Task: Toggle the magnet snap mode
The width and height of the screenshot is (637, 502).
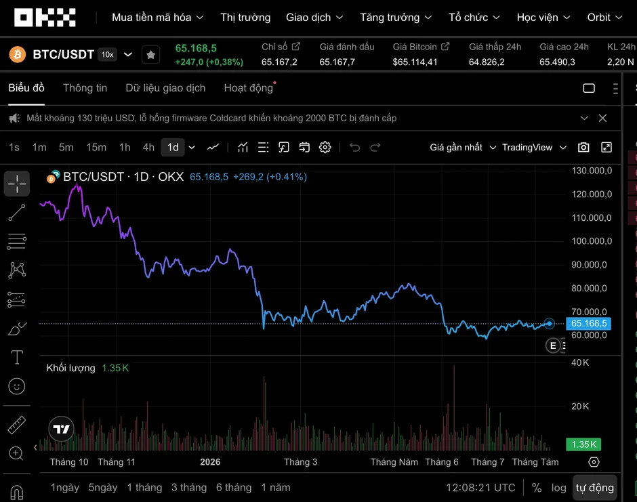Action: [17, 493]
